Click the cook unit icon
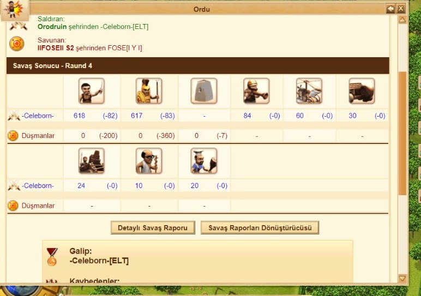Screen dimensions: 421x296 204,161
